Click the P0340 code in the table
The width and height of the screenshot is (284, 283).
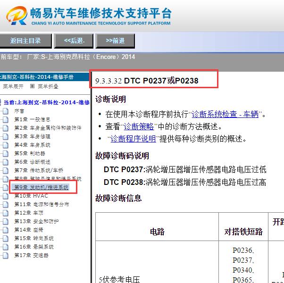(243, 270)
